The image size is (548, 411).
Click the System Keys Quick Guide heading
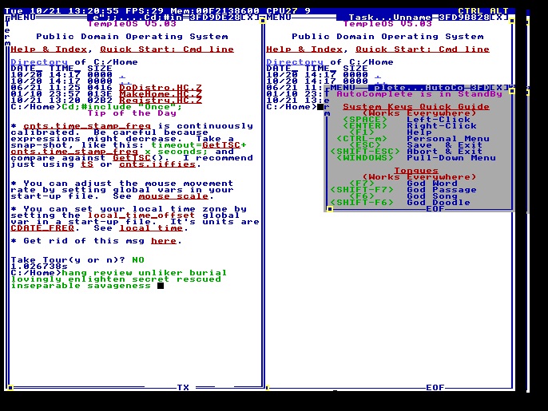[x=416, y=107]
